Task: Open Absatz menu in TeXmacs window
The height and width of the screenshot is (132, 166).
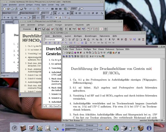Action: (101, 49)
